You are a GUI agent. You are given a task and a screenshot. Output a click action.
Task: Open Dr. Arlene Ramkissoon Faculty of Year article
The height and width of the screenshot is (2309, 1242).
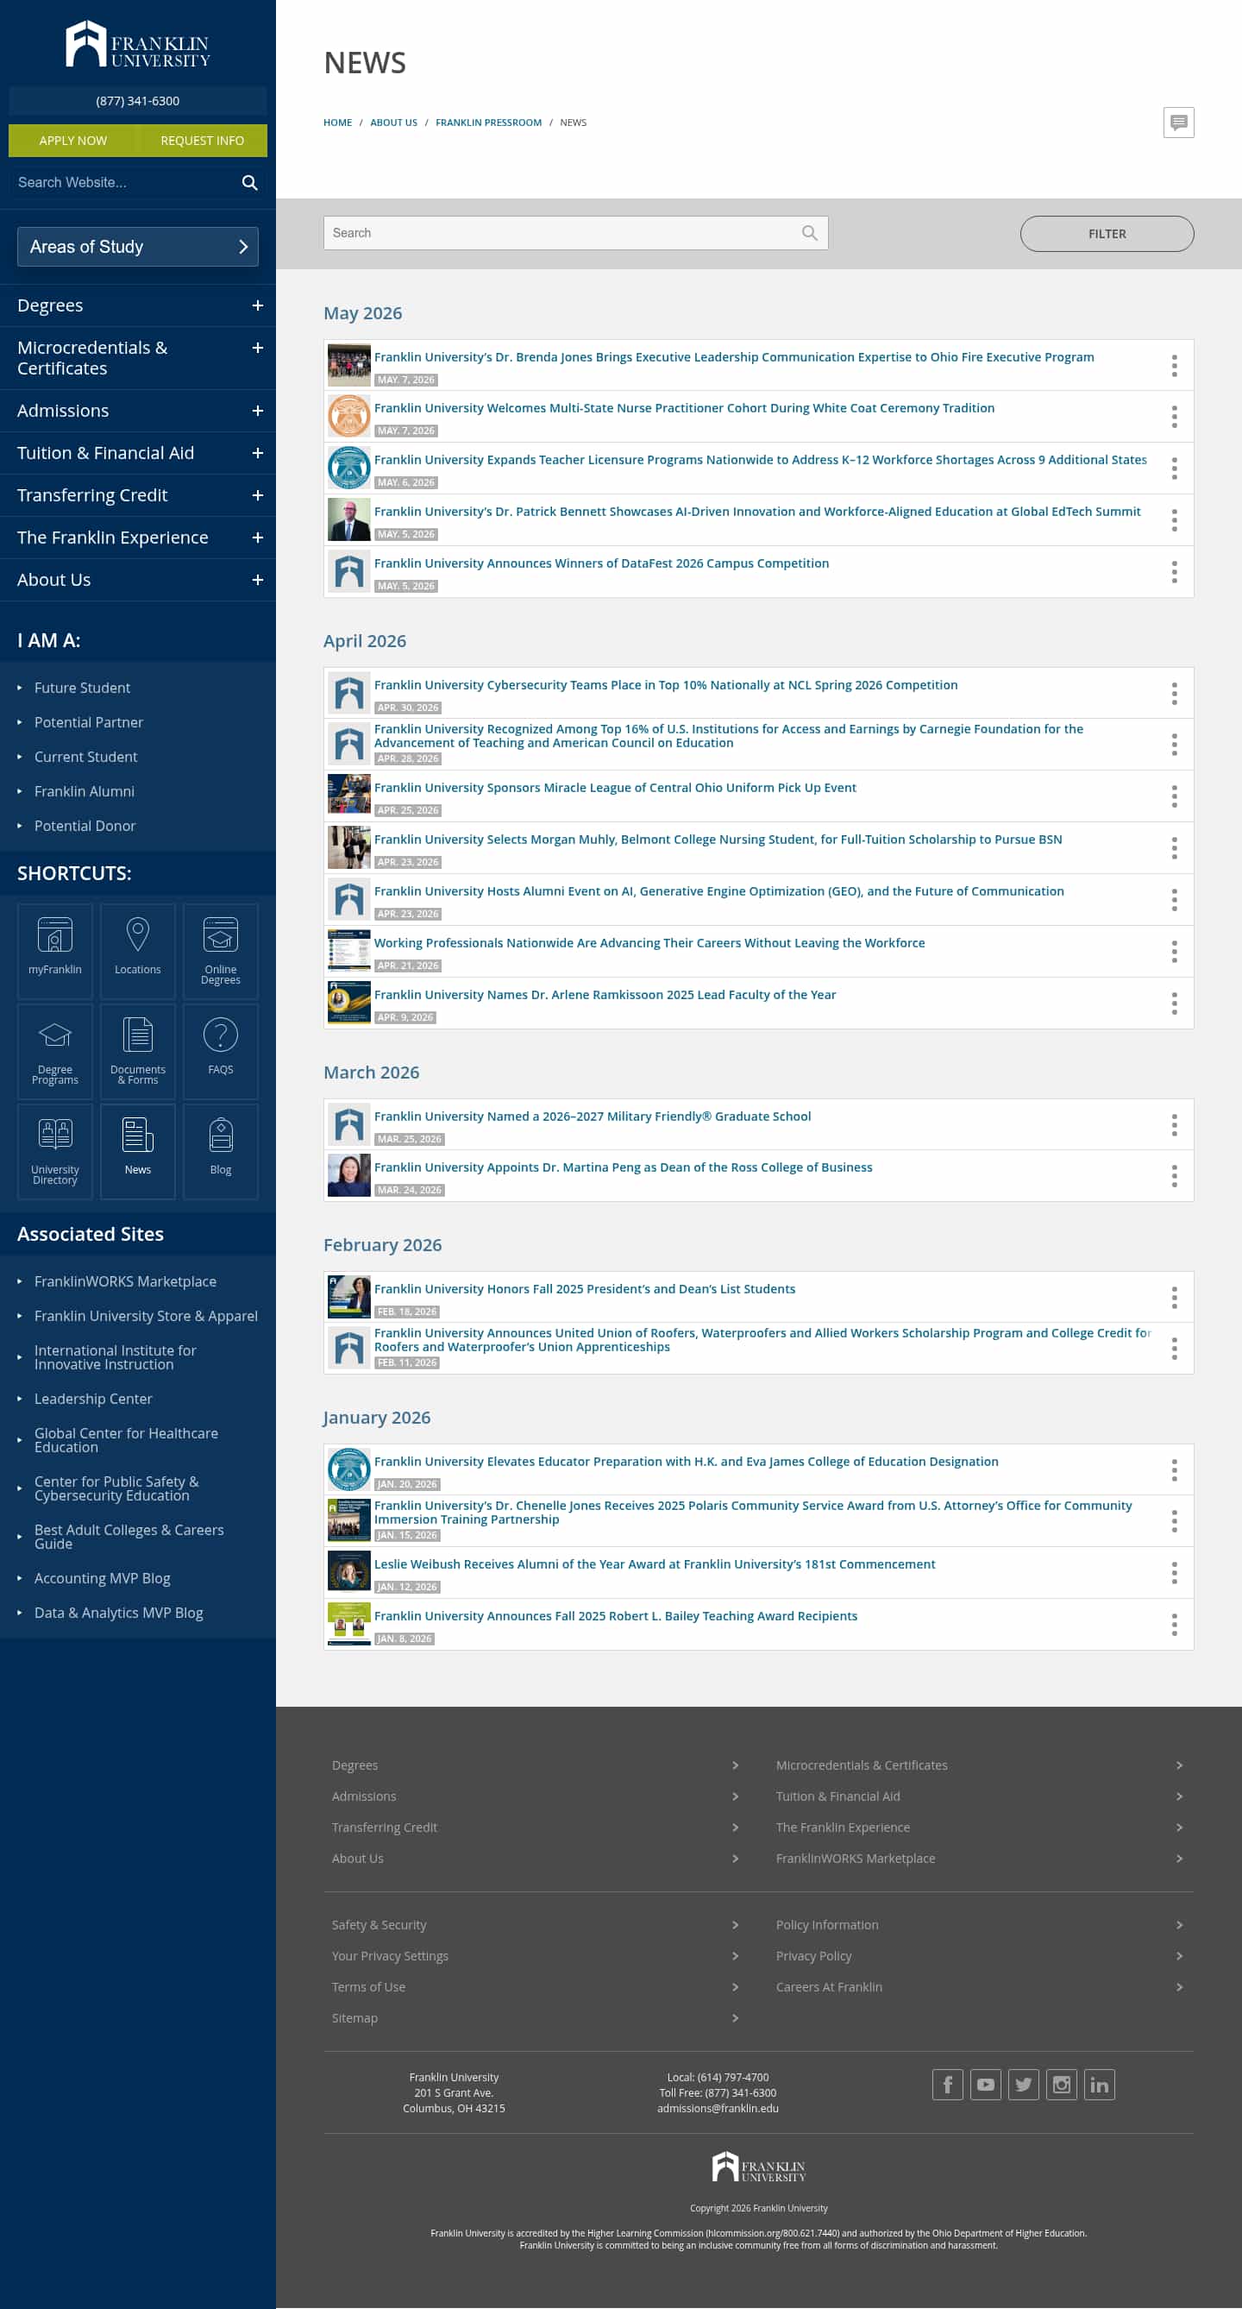(605, 995)
